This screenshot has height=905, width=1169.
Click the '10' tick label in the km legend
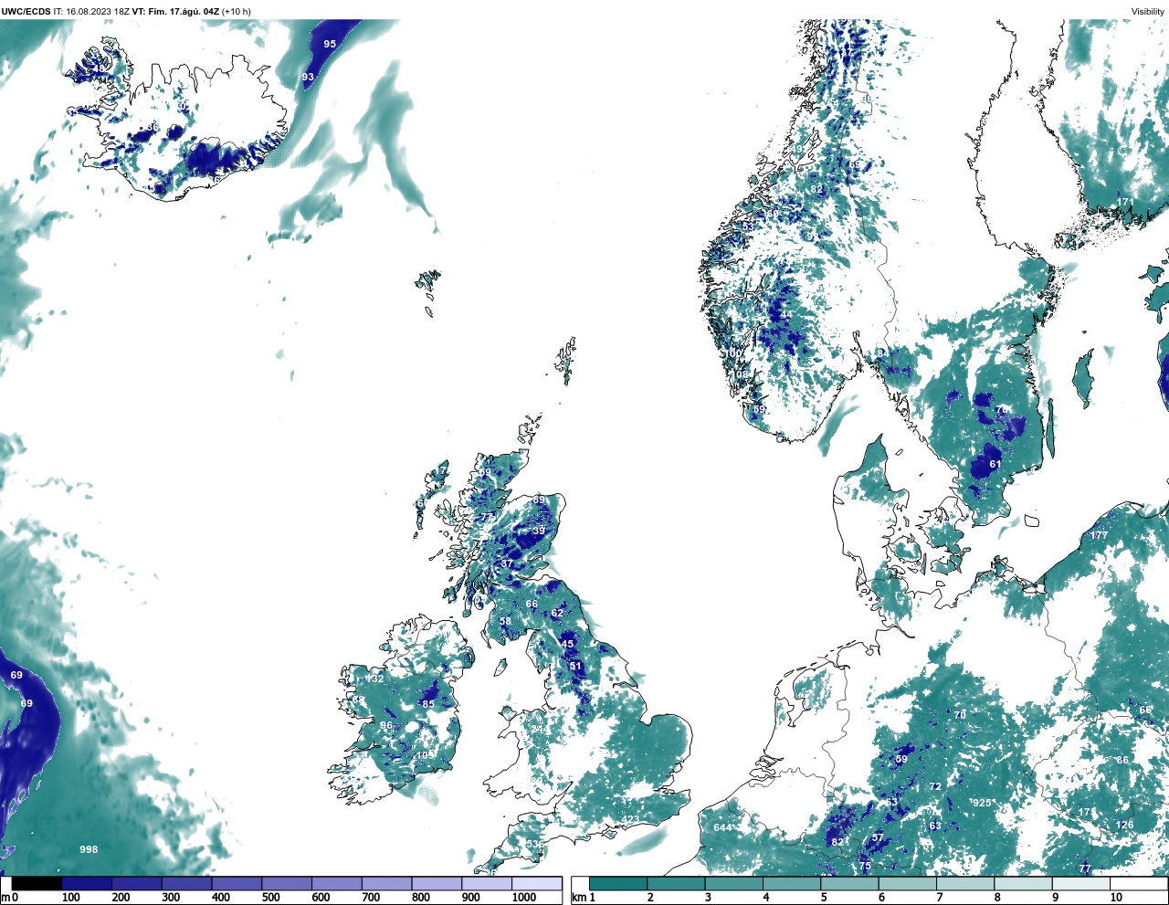click(x=1116, y=898)
